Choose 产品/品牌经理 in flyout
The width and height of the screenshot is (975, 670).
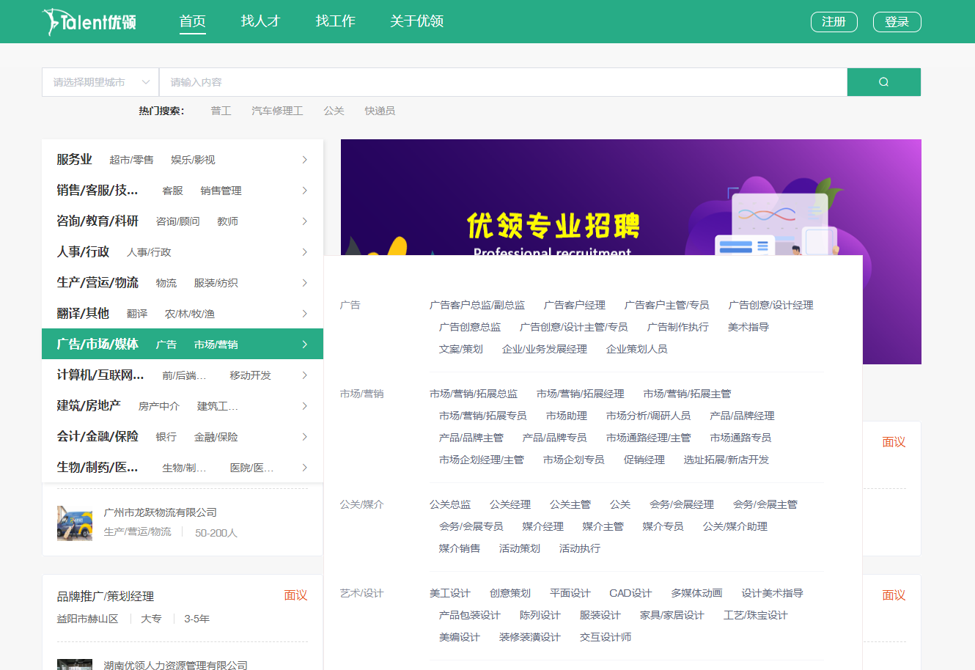(742, 416)
